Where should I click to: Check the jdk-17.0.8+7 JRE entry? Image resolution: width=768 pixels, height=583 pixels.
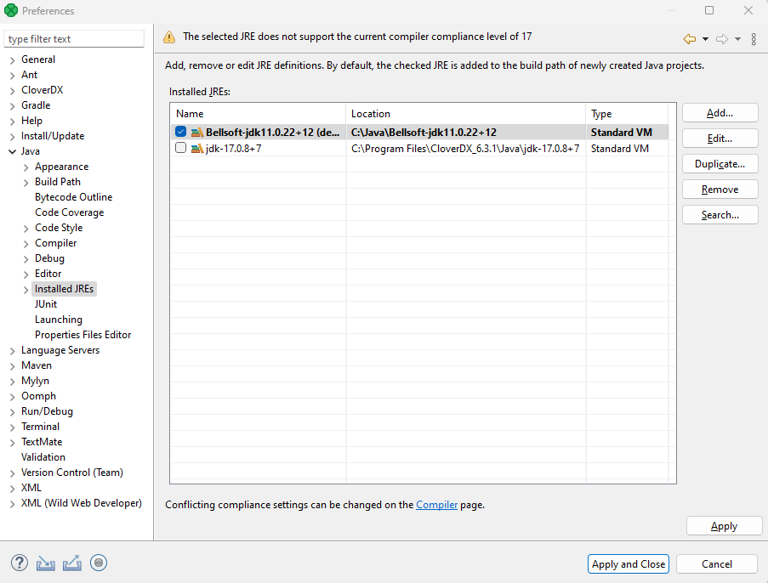coord(180,148)
